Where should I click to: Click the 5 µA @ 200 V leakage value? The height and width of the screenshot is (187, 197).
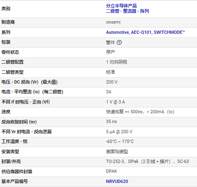119,132
